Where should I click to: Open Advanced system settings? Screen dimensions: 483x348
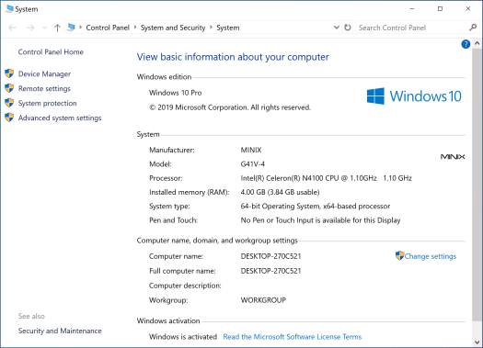[x=60, y=118]
